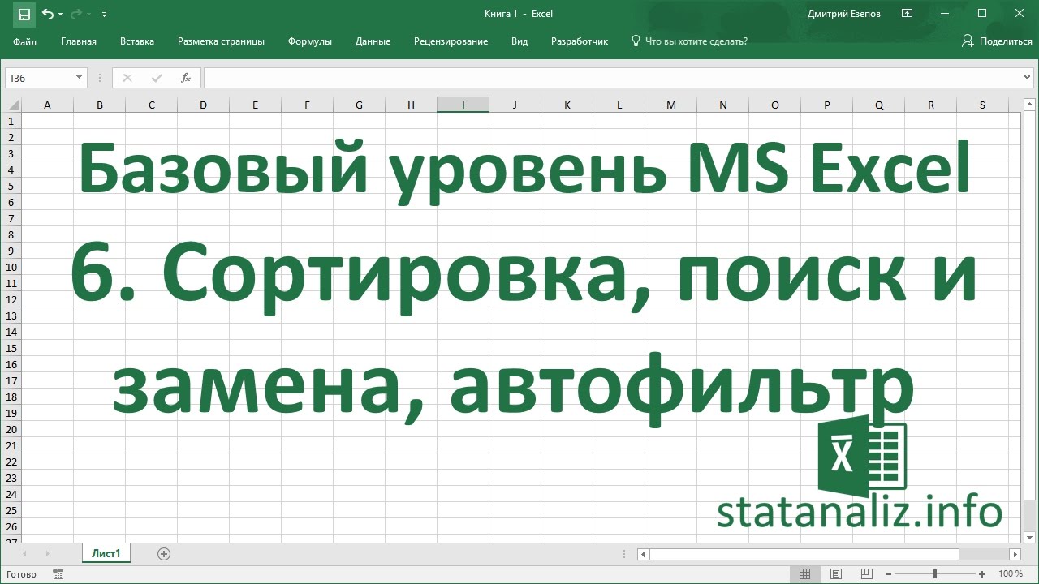
Task: Select column M header
Action: pyautogui.click(x=670, y=105)
